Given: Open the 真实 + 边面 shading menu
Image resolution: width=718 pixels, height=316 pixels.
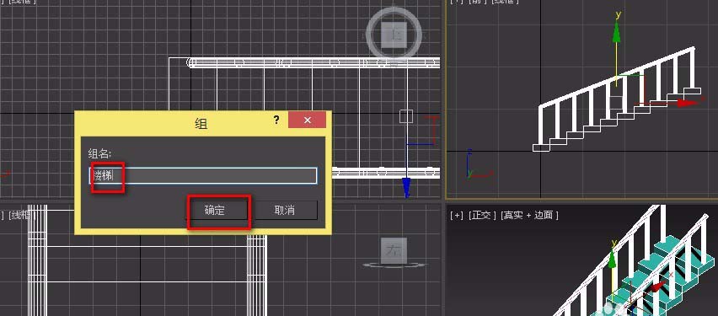Looking at the screenshot, I should point(529,215).
